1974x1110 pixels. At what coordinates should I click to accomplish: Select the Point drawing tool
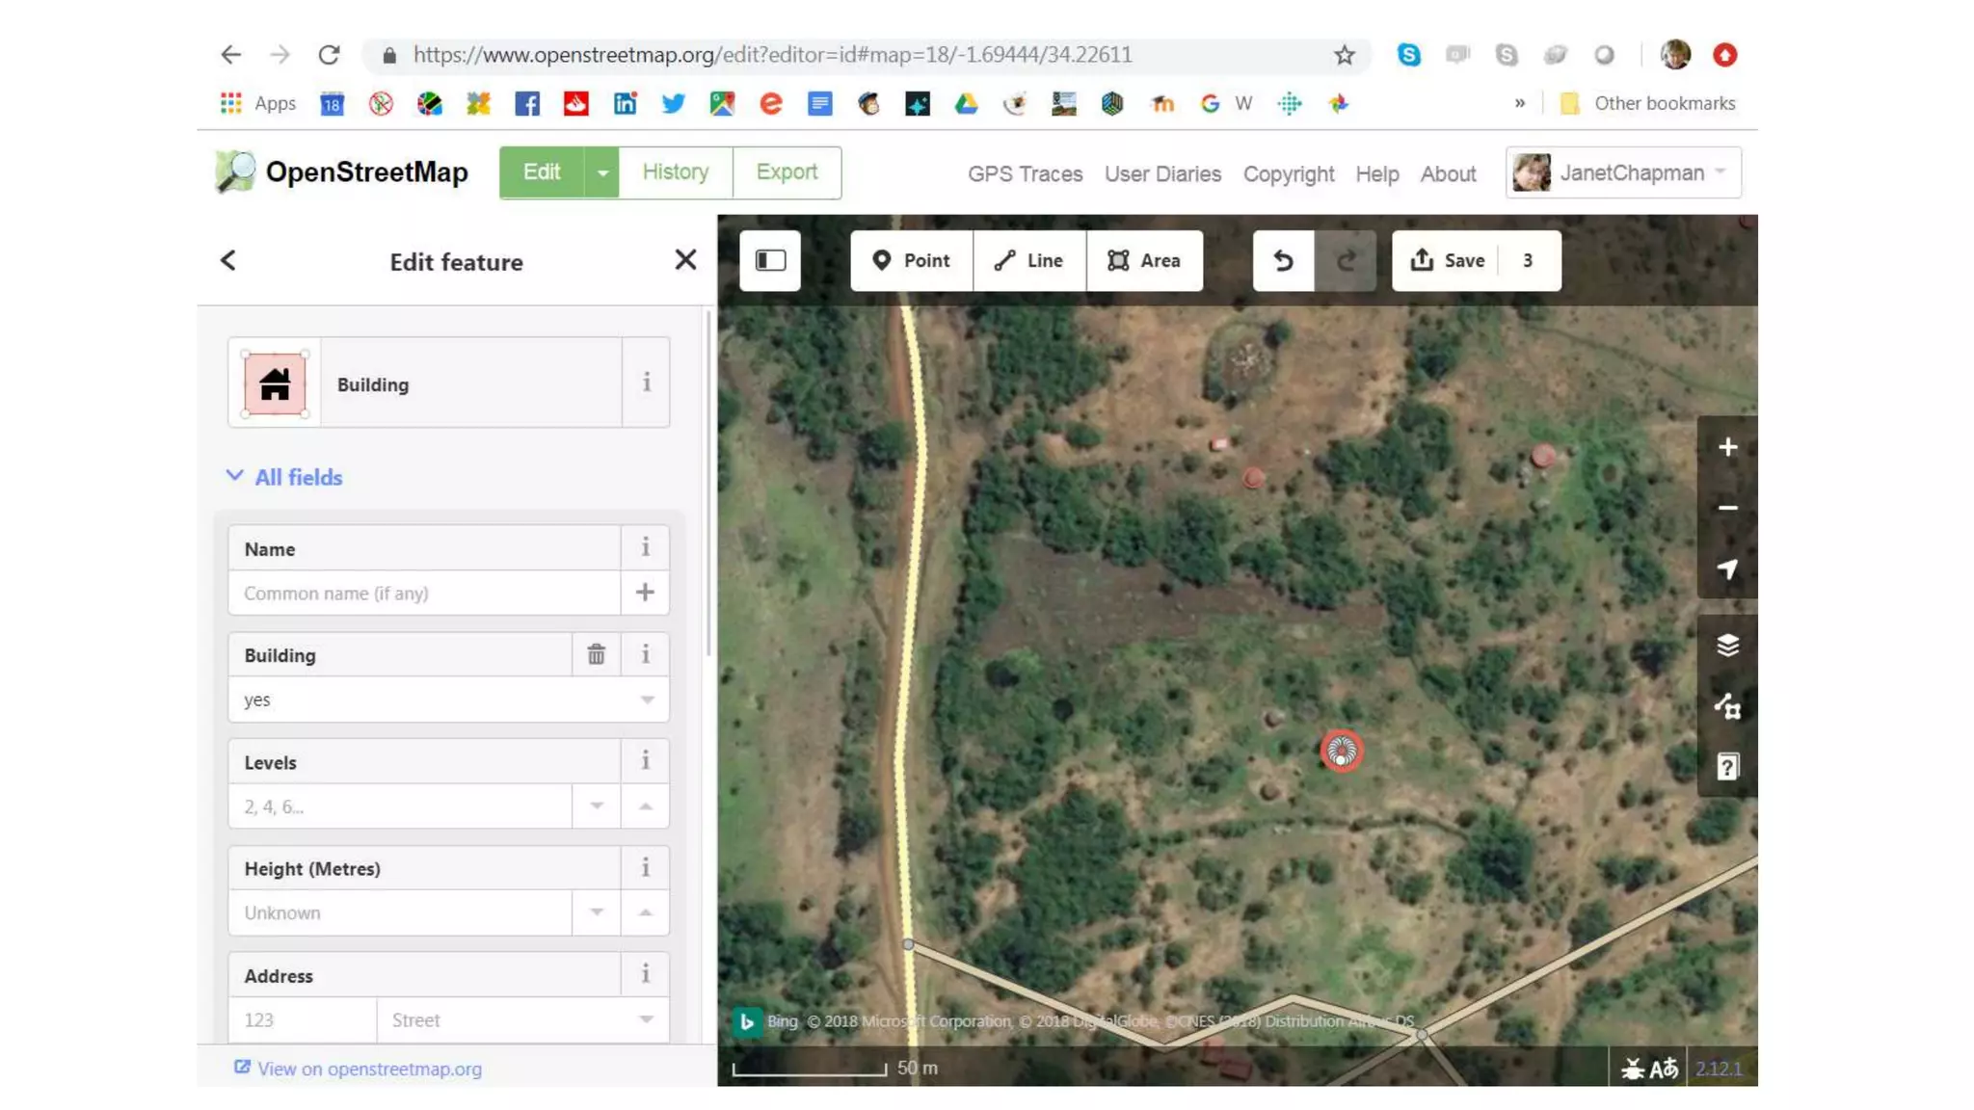911,260
